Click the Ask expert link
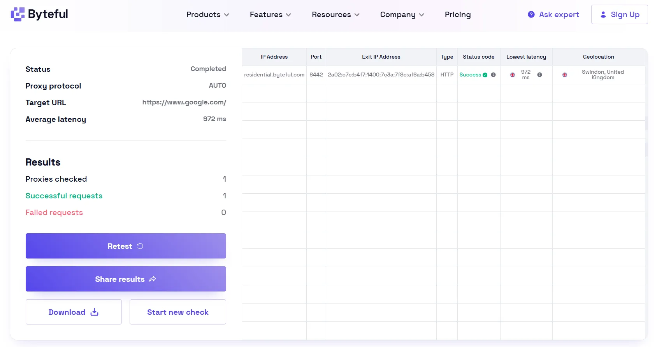The image size is (664, 347). 553,14
